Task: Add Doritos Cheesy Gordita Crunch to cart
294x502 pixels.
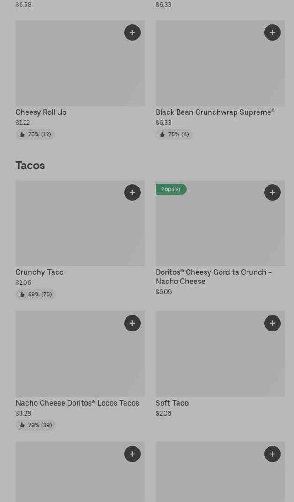Action: click(273, 192)
